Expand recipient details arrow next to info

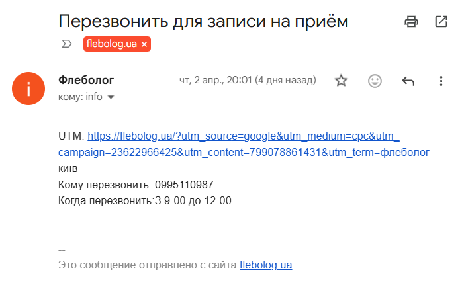pos(111,97)
